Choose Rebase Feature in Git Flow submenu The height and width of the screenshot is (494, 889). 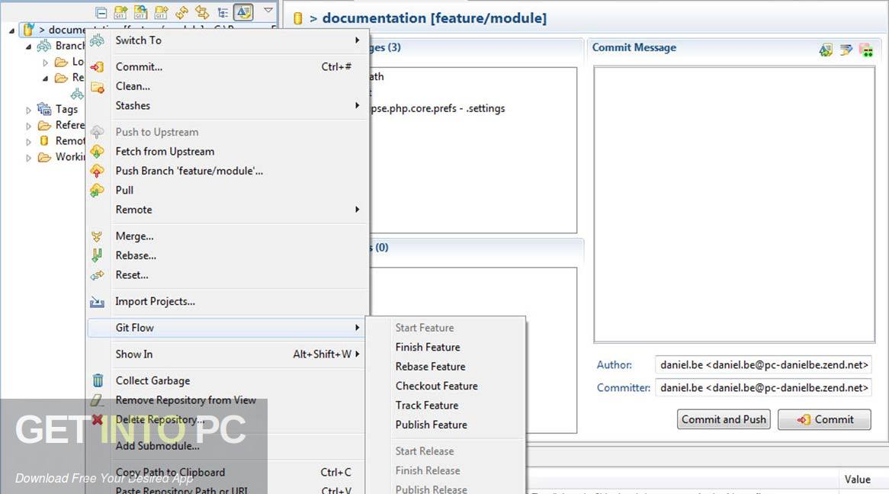click(x=445, y=367)
